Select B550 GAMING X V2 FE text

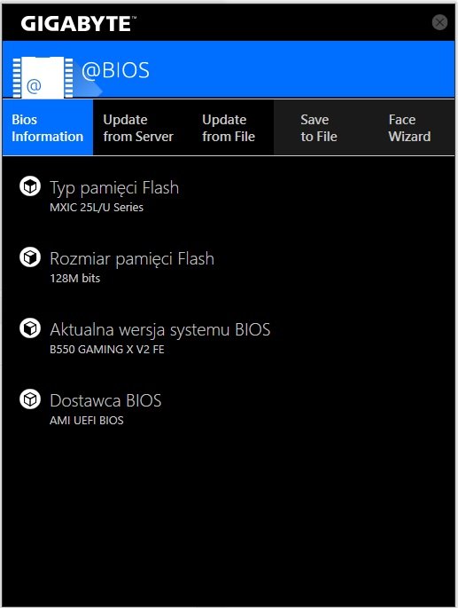point(107,350)
